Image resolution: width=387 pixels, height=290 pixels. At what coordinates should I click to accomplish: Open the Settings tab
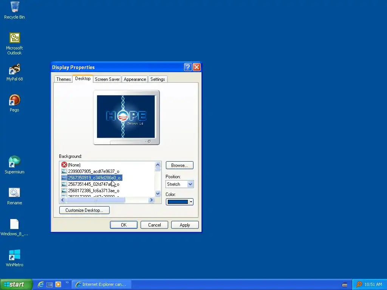click(158, 79)
